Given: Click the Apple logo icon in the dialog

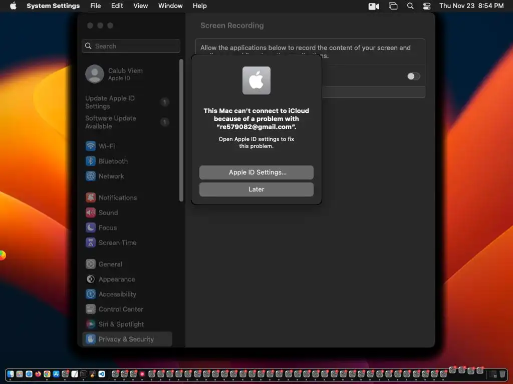Looking at the screenshot, I should 256,80.
